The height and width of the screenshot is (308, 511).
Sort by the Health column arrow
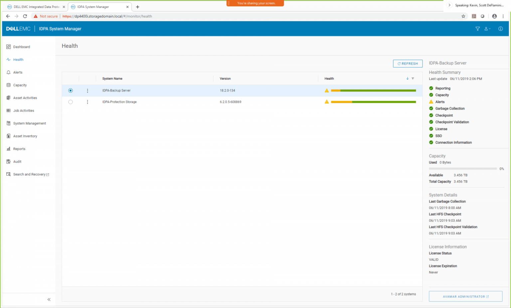tap(408, 79)
